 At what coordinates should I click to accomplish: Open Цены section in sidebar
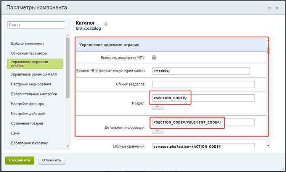pyautogui.click(x=16, y=133)
